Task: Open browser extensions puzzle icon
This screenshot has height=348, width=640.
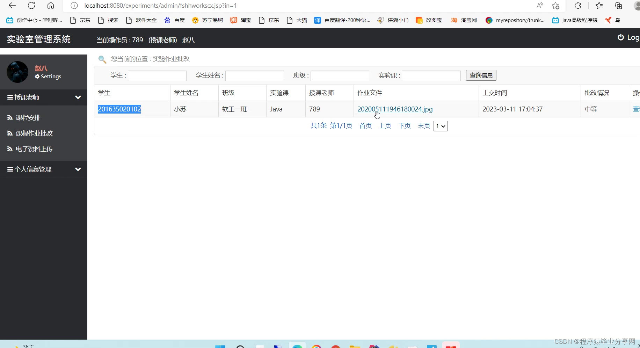Action: [x=578, y=6]
